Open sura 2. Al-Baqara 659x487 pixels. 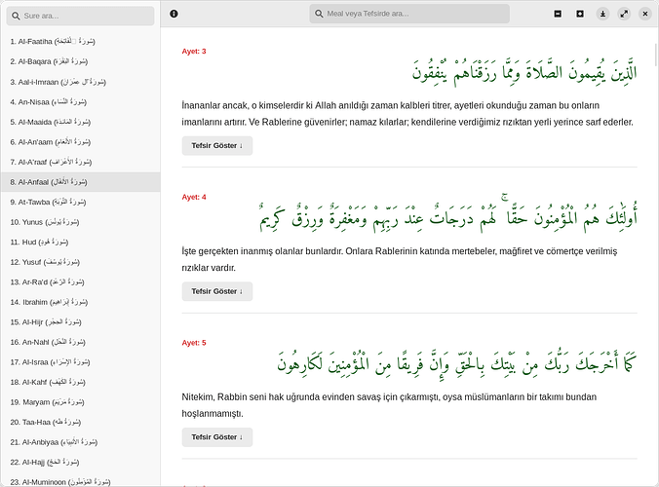click(50, 61)
